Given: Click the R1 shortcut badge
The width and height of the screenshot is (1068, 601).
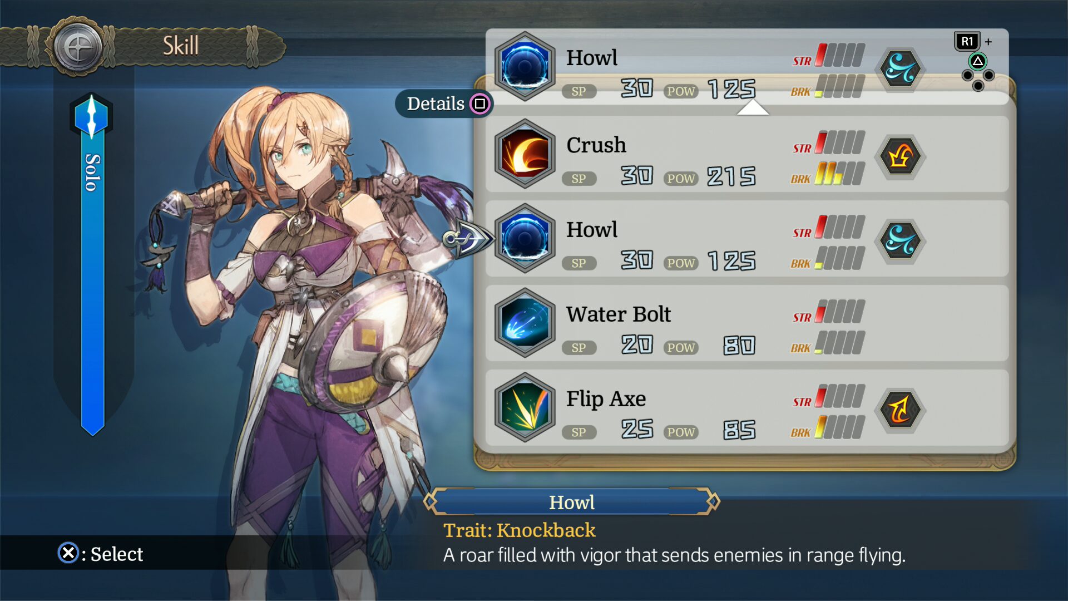Looking at the screenshot, I should point(967,42).
